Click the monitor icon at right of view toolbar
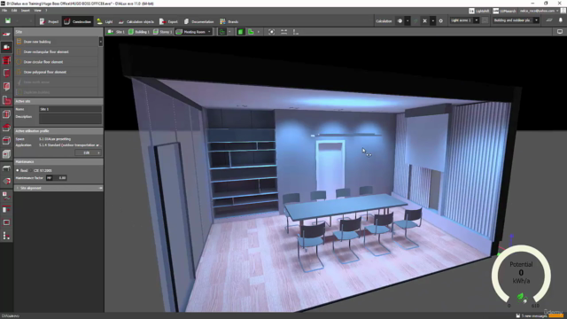Screen dimensions: 567x319 pos(559,32)
